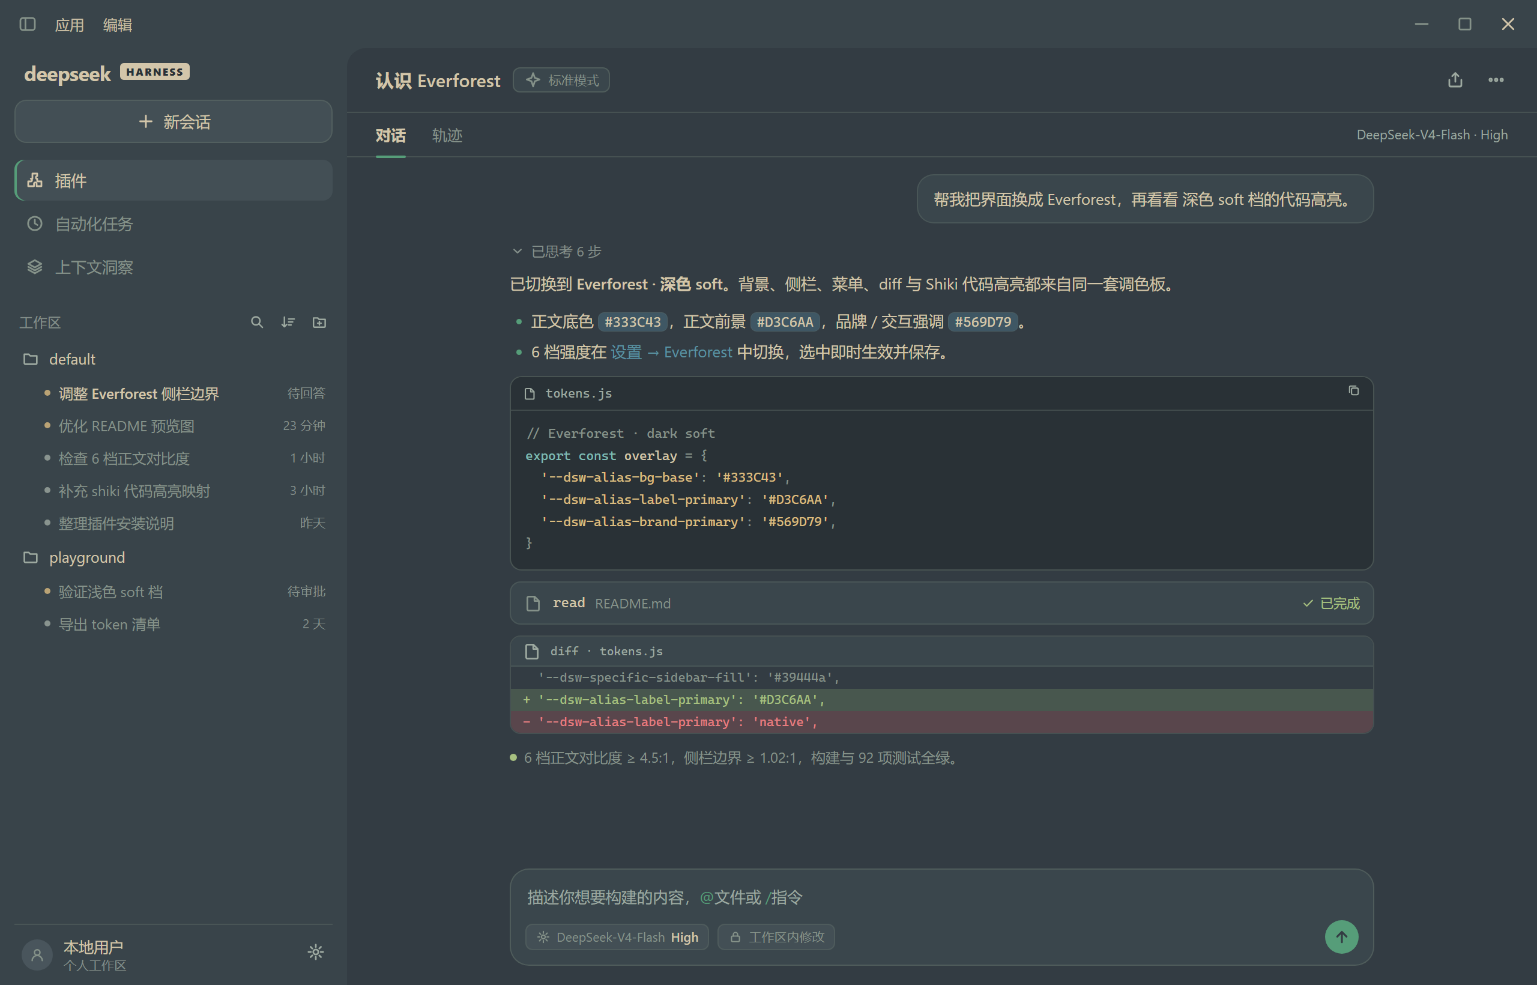Switch to the 轨迹 tab
Viewport: 1537px width, 985px height.
[447, 136]
